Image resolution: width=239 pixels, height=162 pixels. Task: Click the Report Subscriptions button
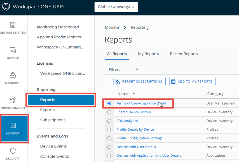tap(140, 81)
